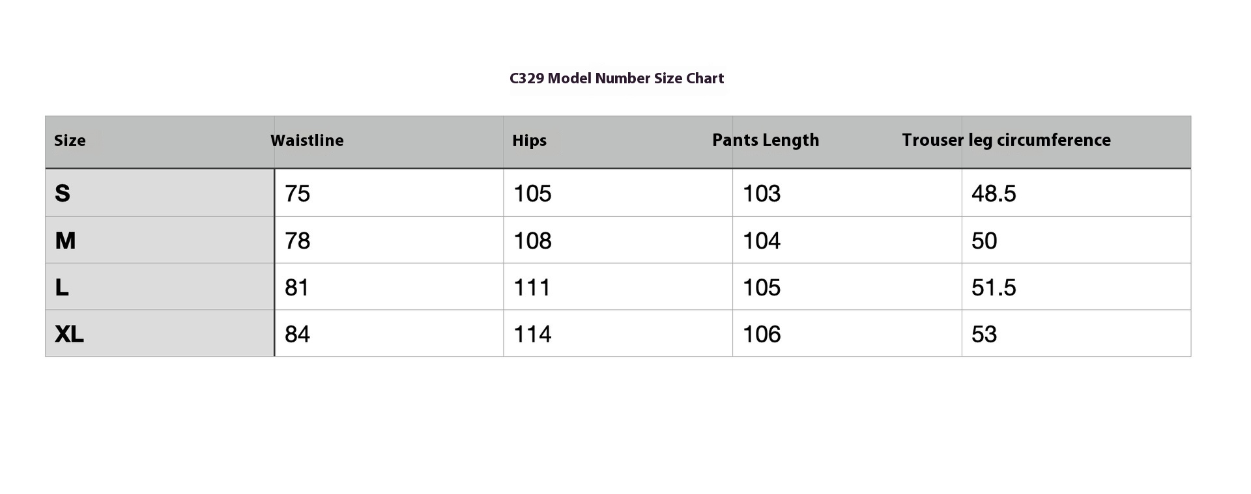Click the S size row label
Screen dimensions: 1251x494
coord(63,193)
